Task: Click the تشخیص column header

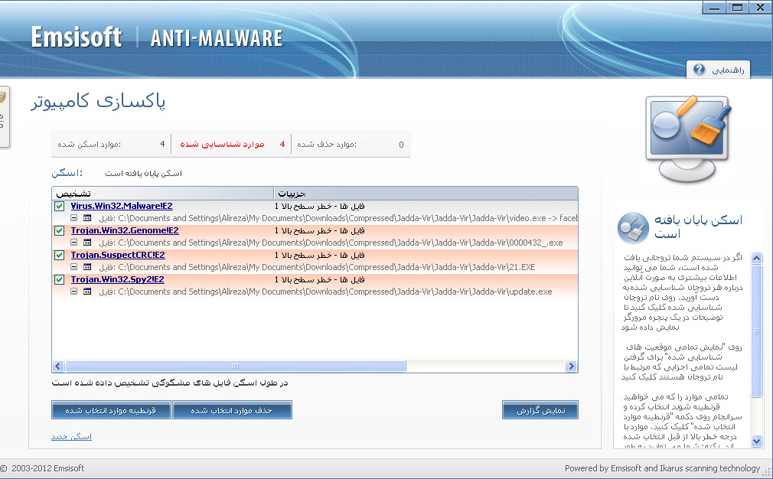Action: pyautogui.click(x=163, y=193)
